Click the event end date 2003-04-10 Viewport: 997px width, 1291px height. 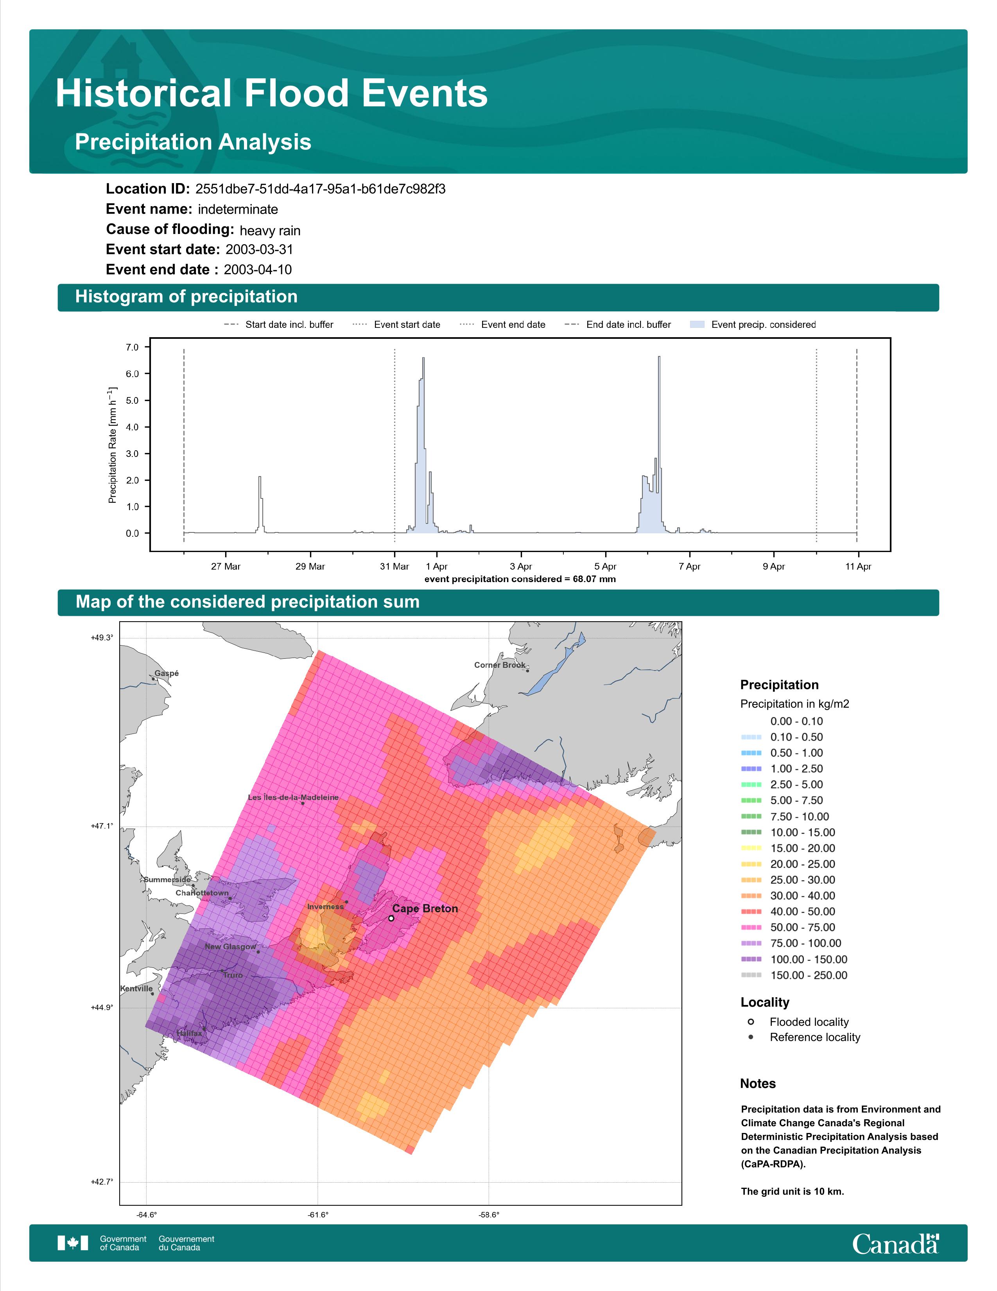click(258, 270)
